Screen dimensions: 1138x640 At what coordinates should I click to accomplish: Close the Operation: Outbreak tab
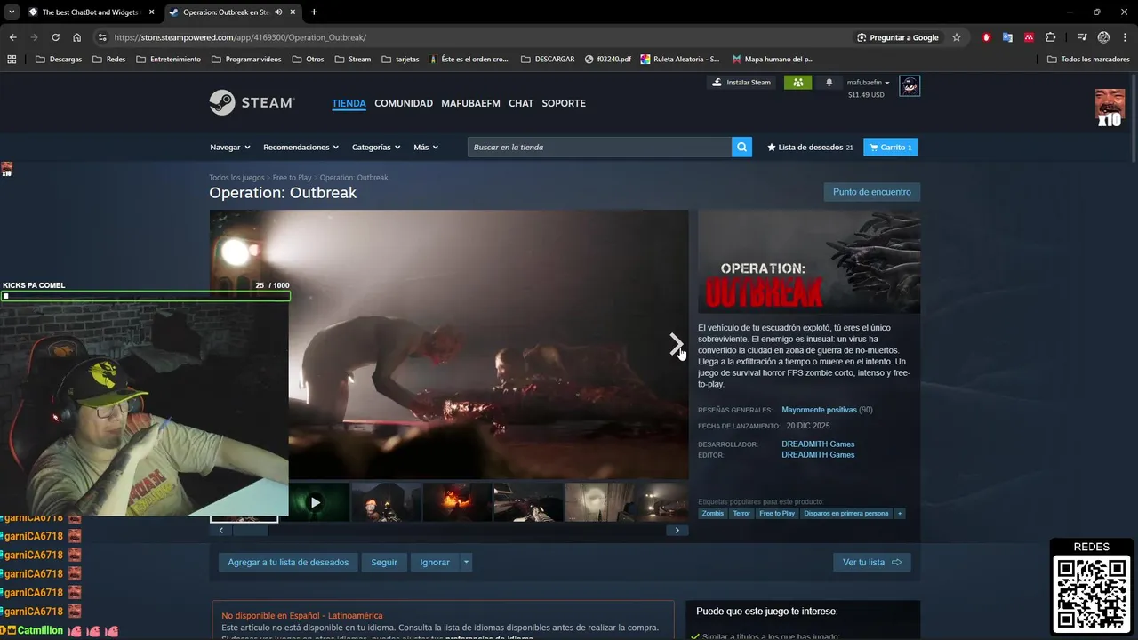coord(293,12)
